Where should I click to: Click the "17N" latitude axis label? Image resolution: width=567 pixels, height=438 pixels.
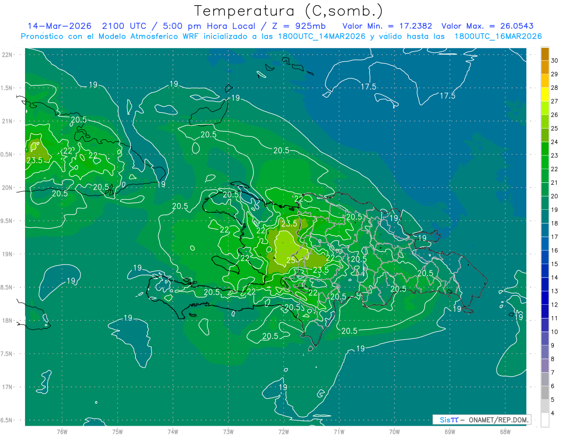pos(7,387)
